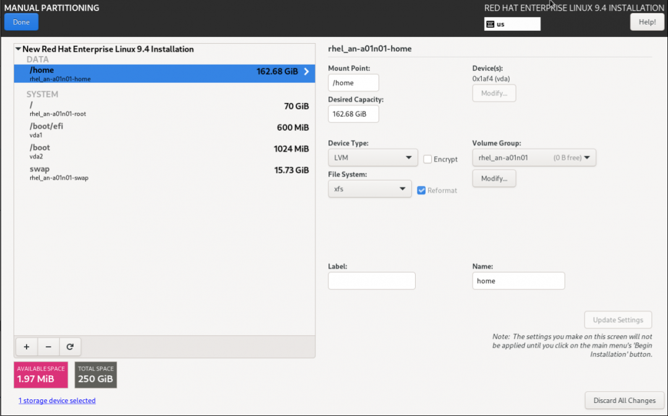Click the Done button

21,22
